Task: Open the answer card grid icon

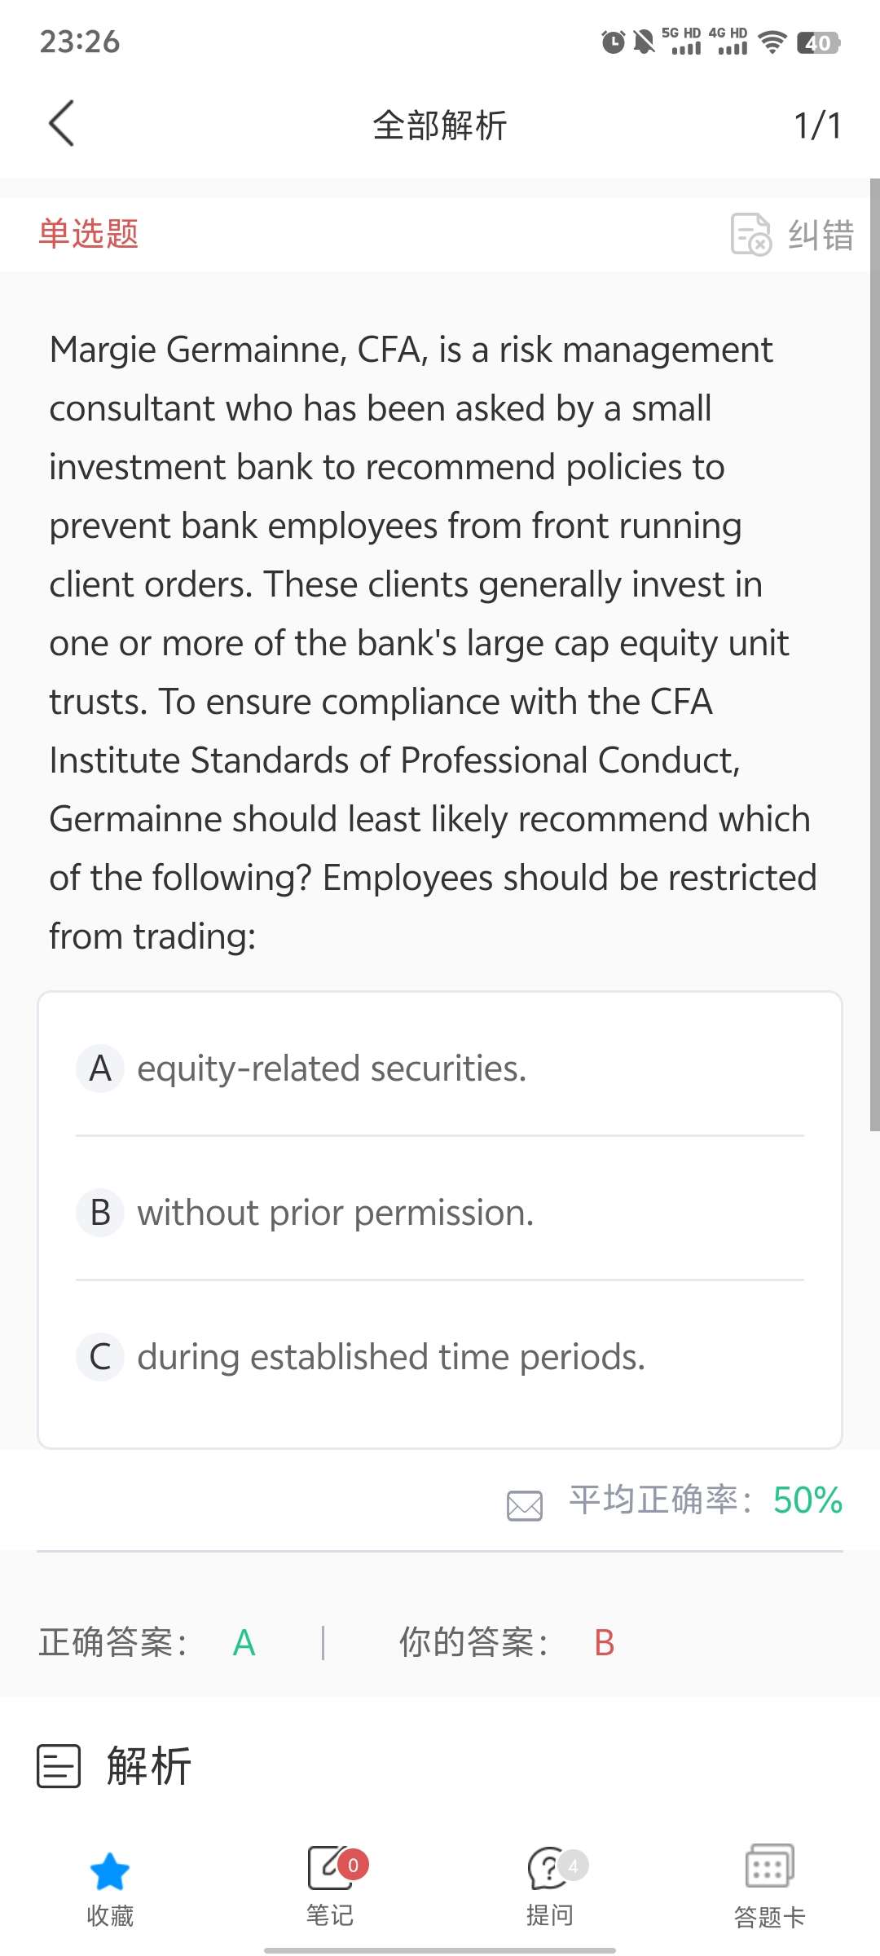Action: point(769,1867)
